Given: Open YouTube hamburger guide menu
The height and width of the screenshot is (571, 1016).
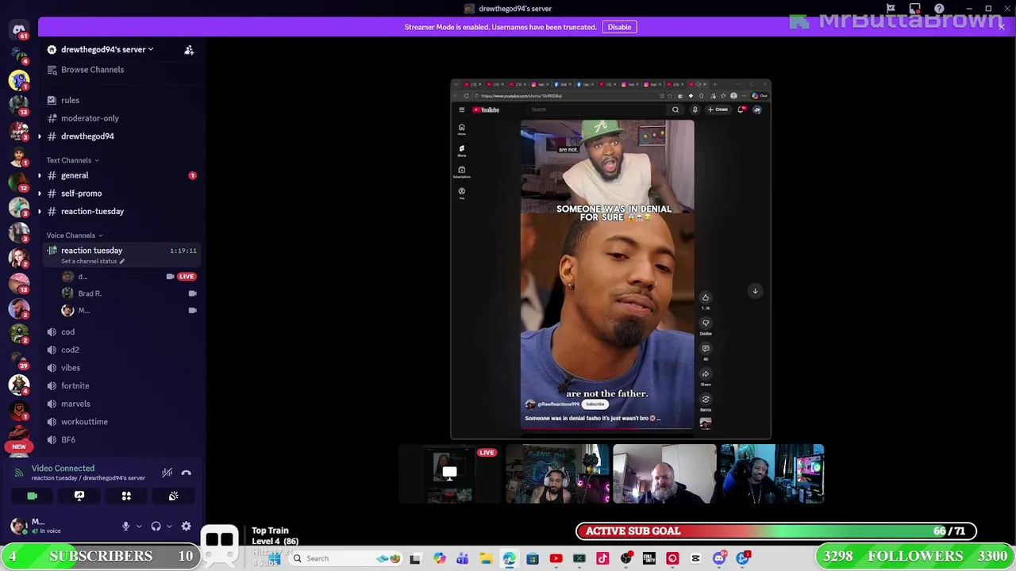Looking at the screenshot, I should point(461,109).
